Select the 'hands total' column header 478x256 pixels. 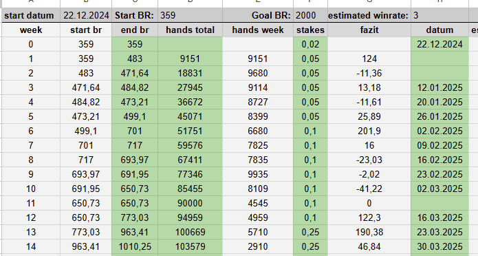point(191,30)
